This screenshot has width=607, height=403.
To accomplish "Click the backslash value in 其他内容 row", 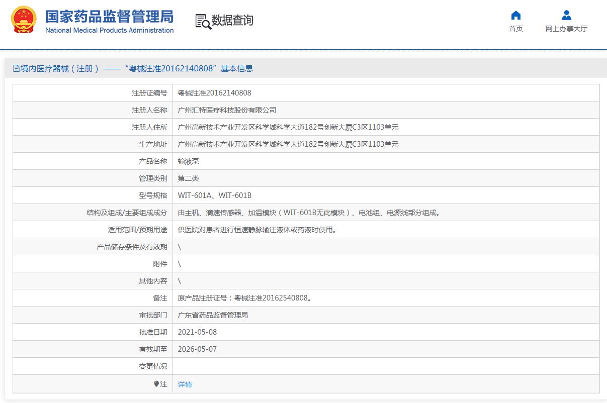I will click(180, 281).
